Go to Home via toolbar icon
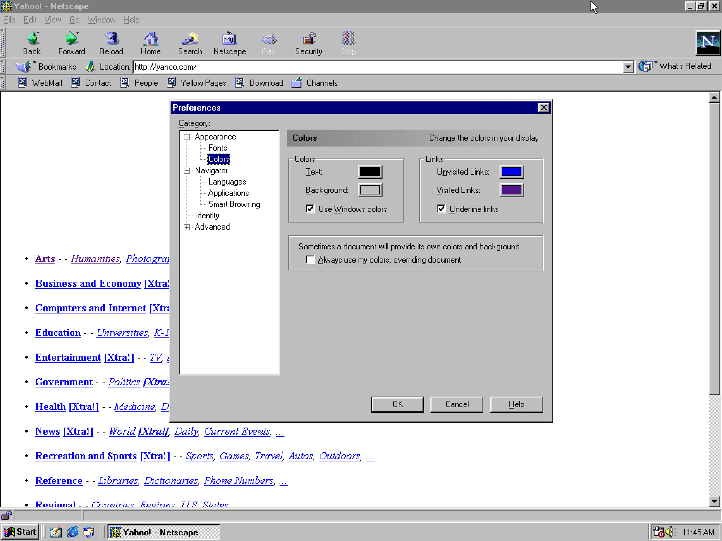This screenshot has width=722, height=541. point(151,43)
